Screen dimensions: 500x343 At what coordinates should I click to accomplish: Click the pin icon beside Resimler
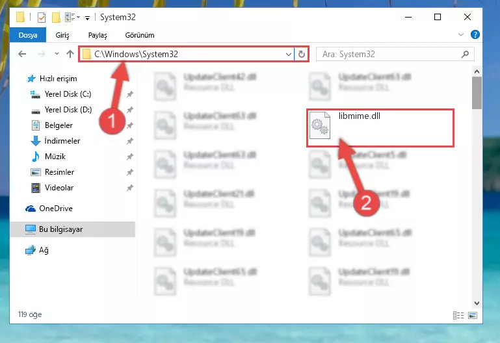point(130,172)
